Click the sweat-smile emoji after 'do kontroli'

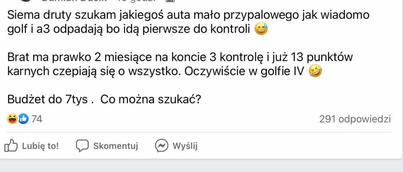[x=261, y=30]
